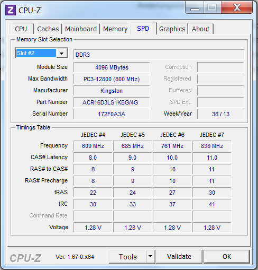Open the Graphics tab
258x270 pixels.
(x=172, y=29)
